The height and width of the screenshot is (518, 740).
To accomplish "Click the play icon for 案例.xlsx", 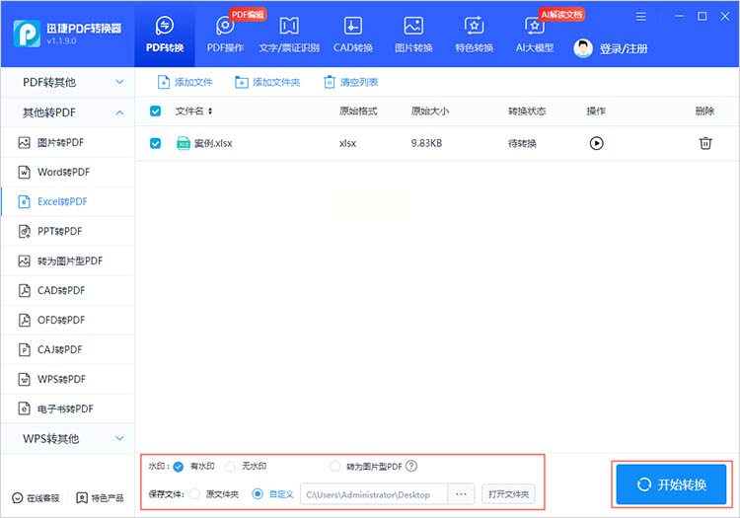I will click(596, 143).
